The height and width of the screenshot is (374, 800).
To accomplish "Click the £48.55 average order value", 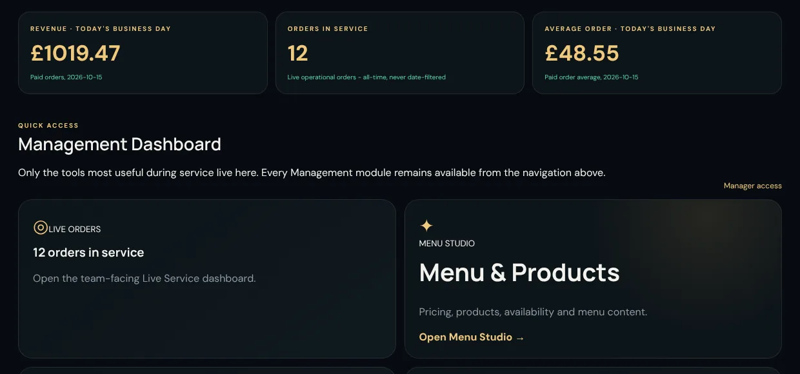I will (x=582, y=53).
